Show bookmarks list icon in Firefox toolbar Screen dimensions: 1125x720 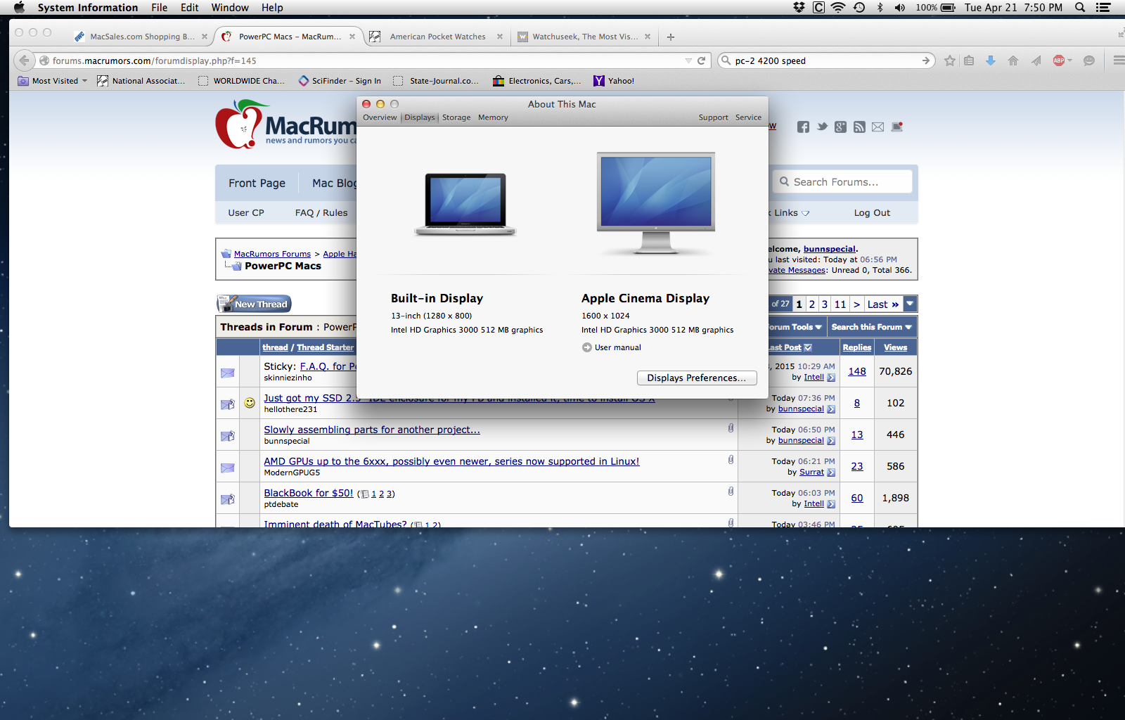coord(969,60)
